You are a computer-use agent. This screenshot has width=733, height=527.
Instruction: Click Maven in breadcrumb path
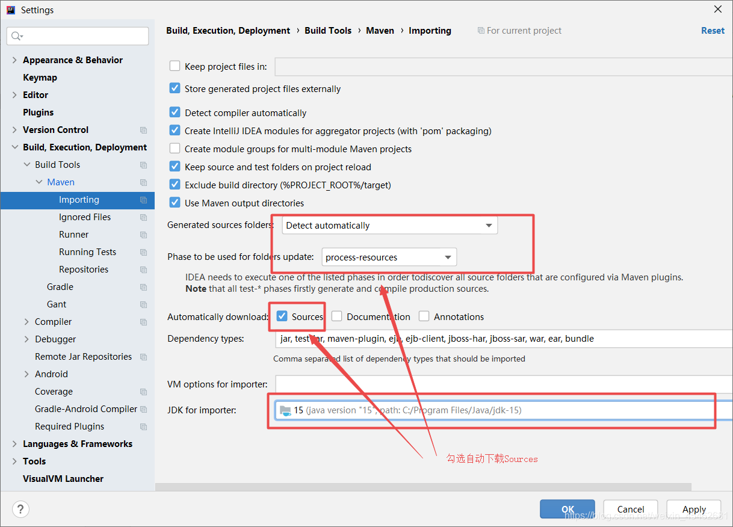tap(380, 31)
